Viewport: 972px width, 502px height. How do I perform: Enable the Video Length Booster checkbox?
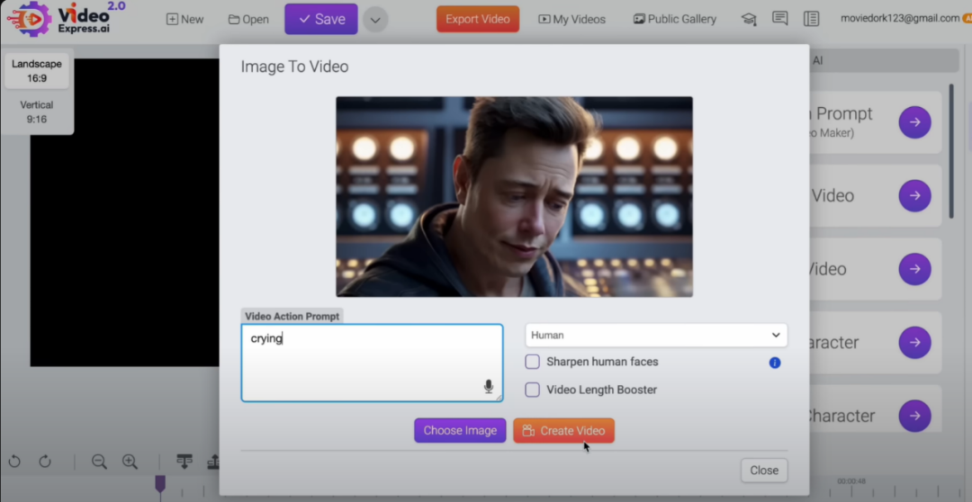[x=533, y=390]
